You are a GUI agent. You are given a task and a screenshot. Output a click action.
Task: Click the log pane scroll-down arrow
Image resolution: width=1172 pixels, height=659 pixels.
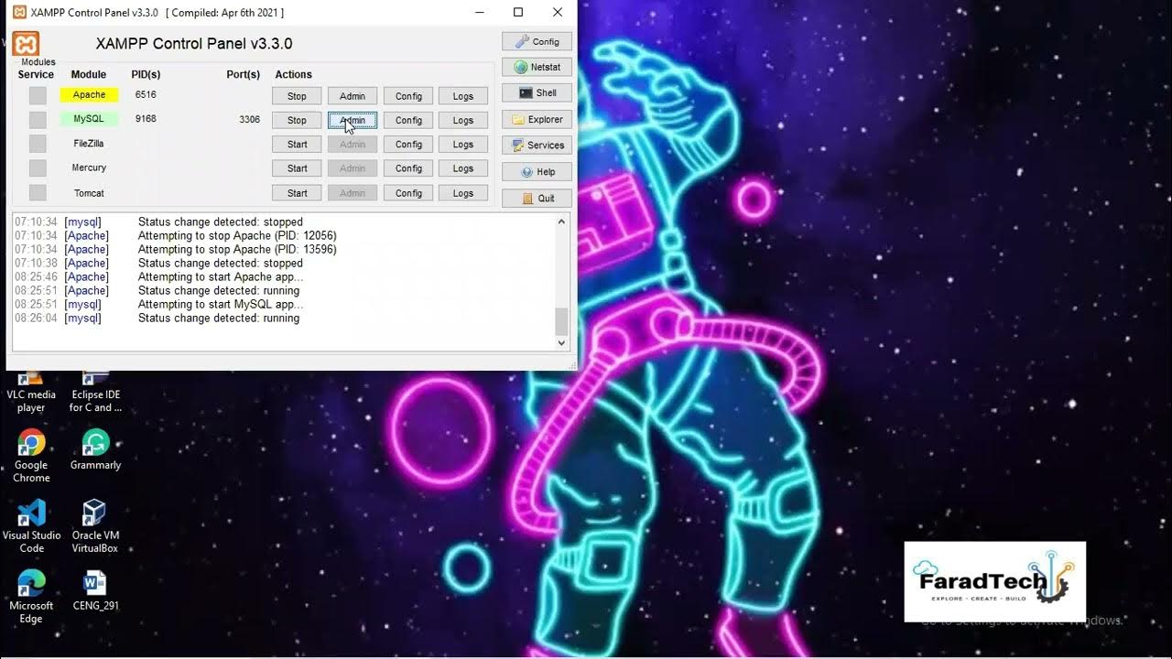(561, 342)
